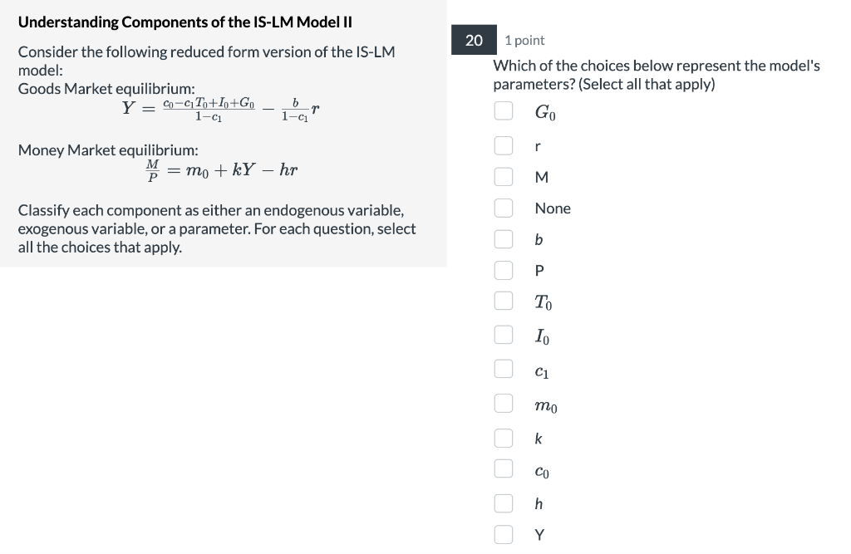Check the G0 parameter checkbox

point(504,110)
